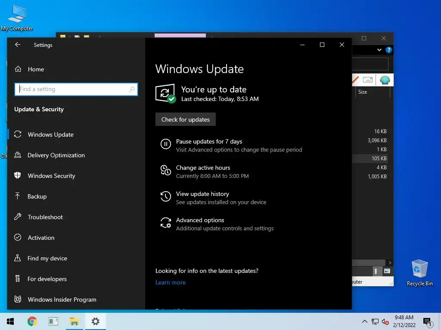Viewport: 441px width, 330px height.
Task: Click the File Explorer search box
Action: (x=370, y=64)
